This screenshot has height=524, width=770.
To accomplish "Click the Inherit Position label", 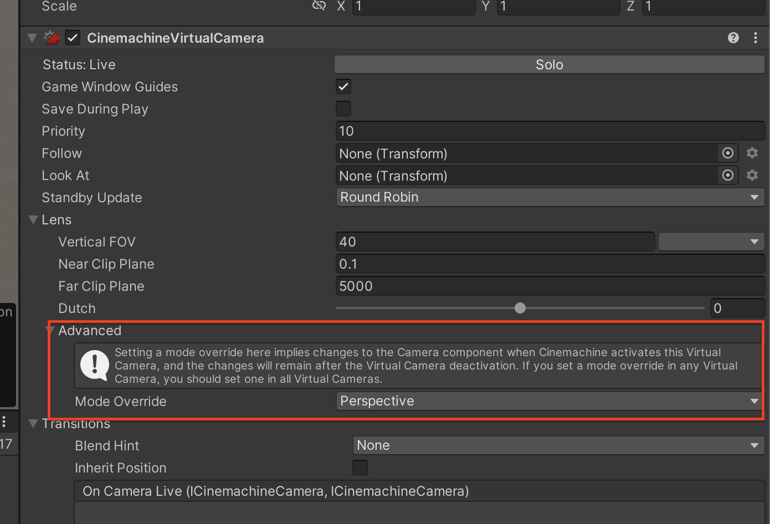I will coord(121,468).
